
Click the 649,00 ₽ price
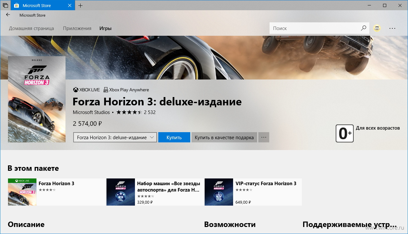coord(243,202)
